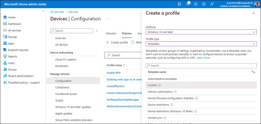This screenshot has width=261, height=124.
Task: Collapse the main left navigation chevron
Action: 43,11
